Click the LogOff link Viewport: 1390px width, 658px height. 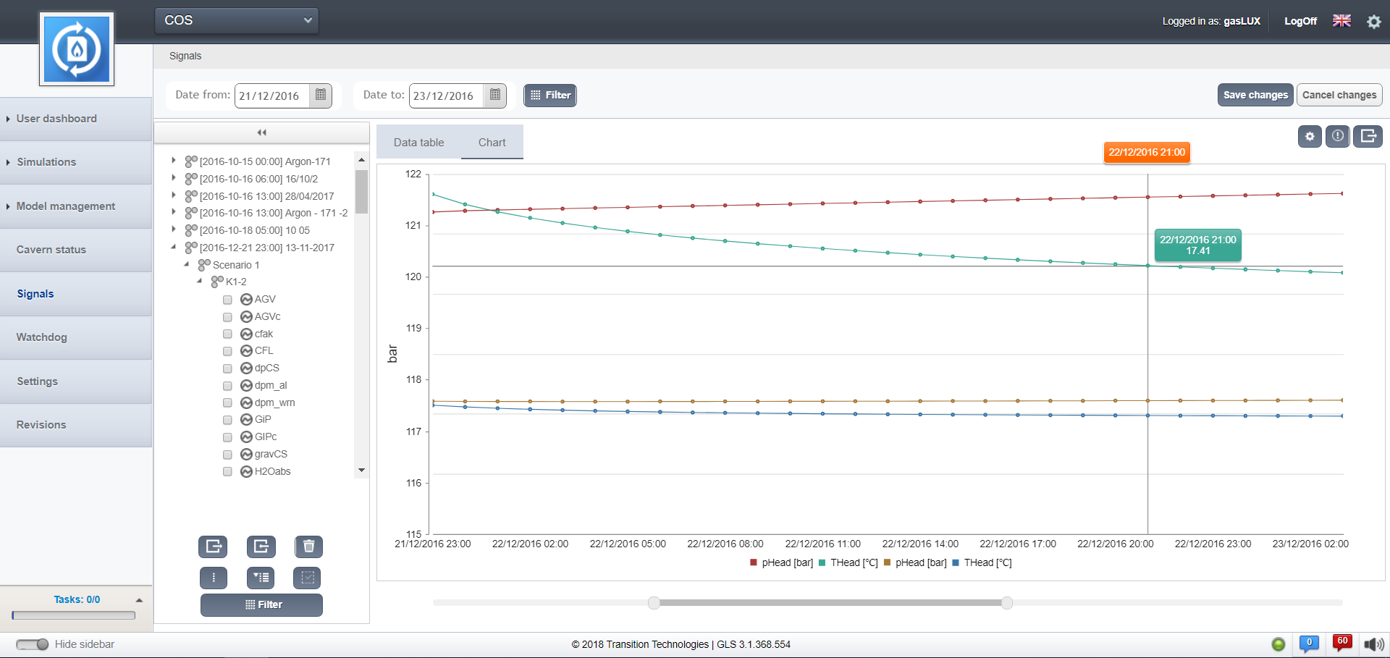click(1300, 21)
